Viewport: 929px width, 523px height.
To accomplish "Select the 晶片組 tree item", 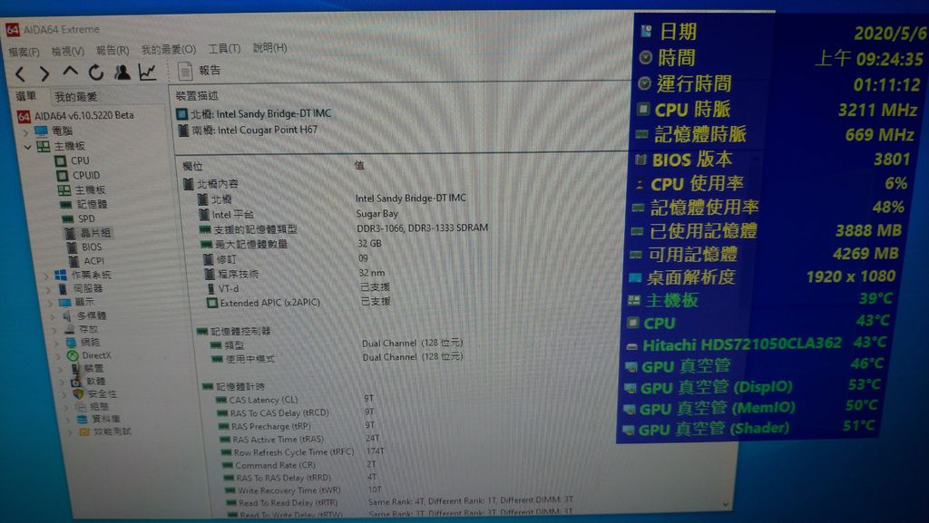I will point(95,233).
